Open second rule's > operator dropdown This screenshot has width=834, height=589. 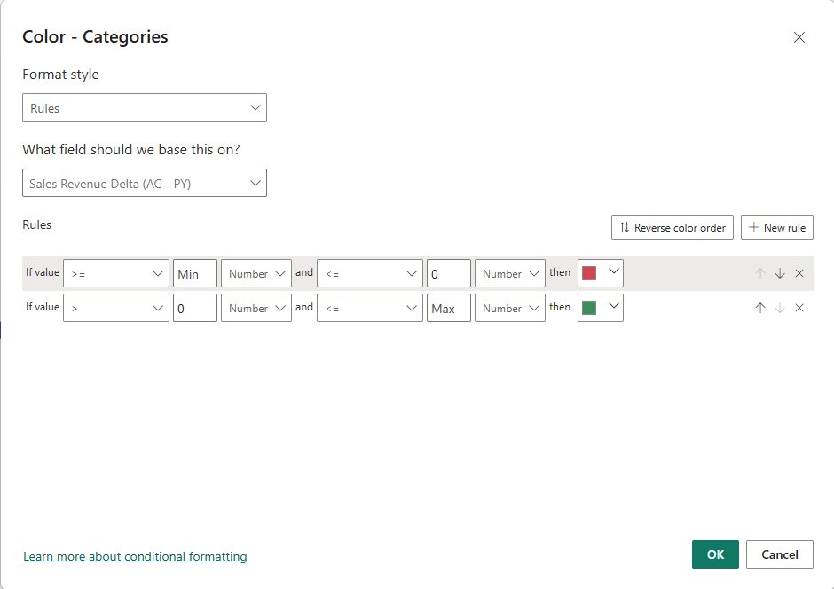115,309
